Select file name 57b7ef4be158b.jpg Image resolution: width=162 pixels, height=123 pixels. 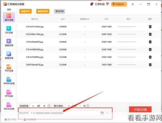[35, 34]
